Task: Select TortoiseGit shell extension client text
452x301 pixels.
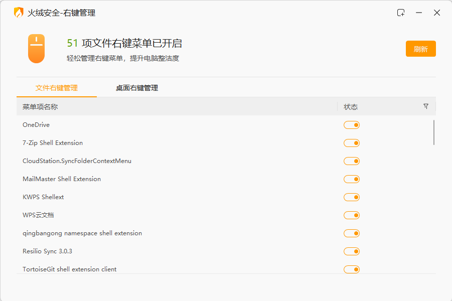Action: (69, 269)
